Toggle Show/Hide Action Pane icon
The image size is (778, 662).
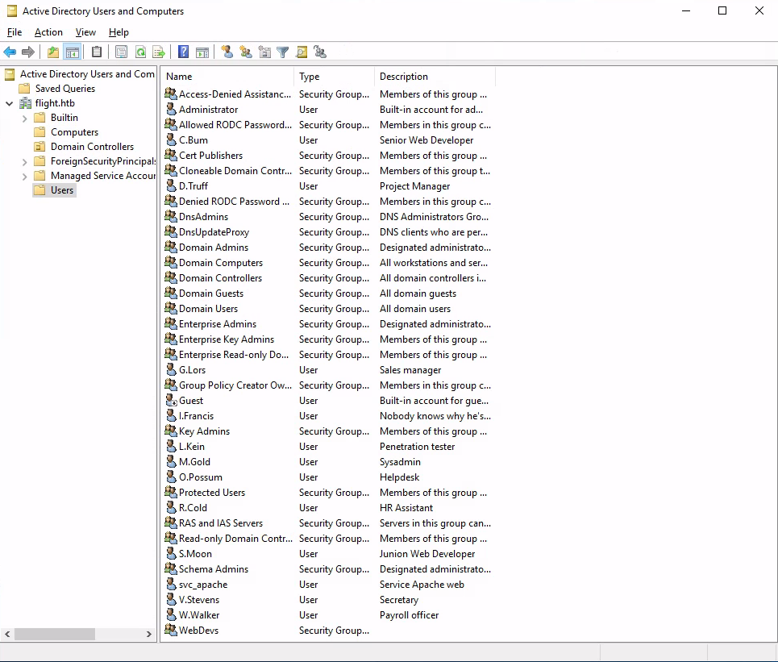pos(202,52)
